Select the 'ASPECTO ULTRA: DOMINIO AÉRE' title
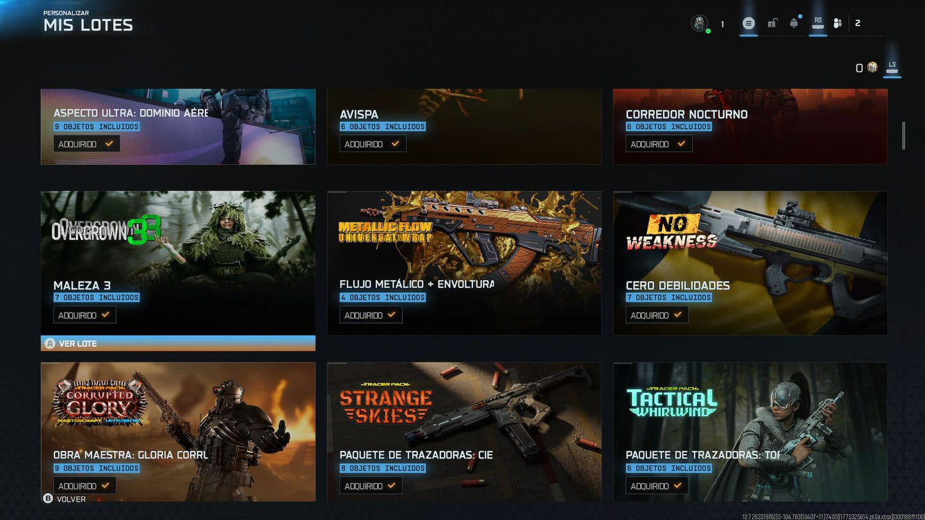Screen dimensions: 925x520 131,114
